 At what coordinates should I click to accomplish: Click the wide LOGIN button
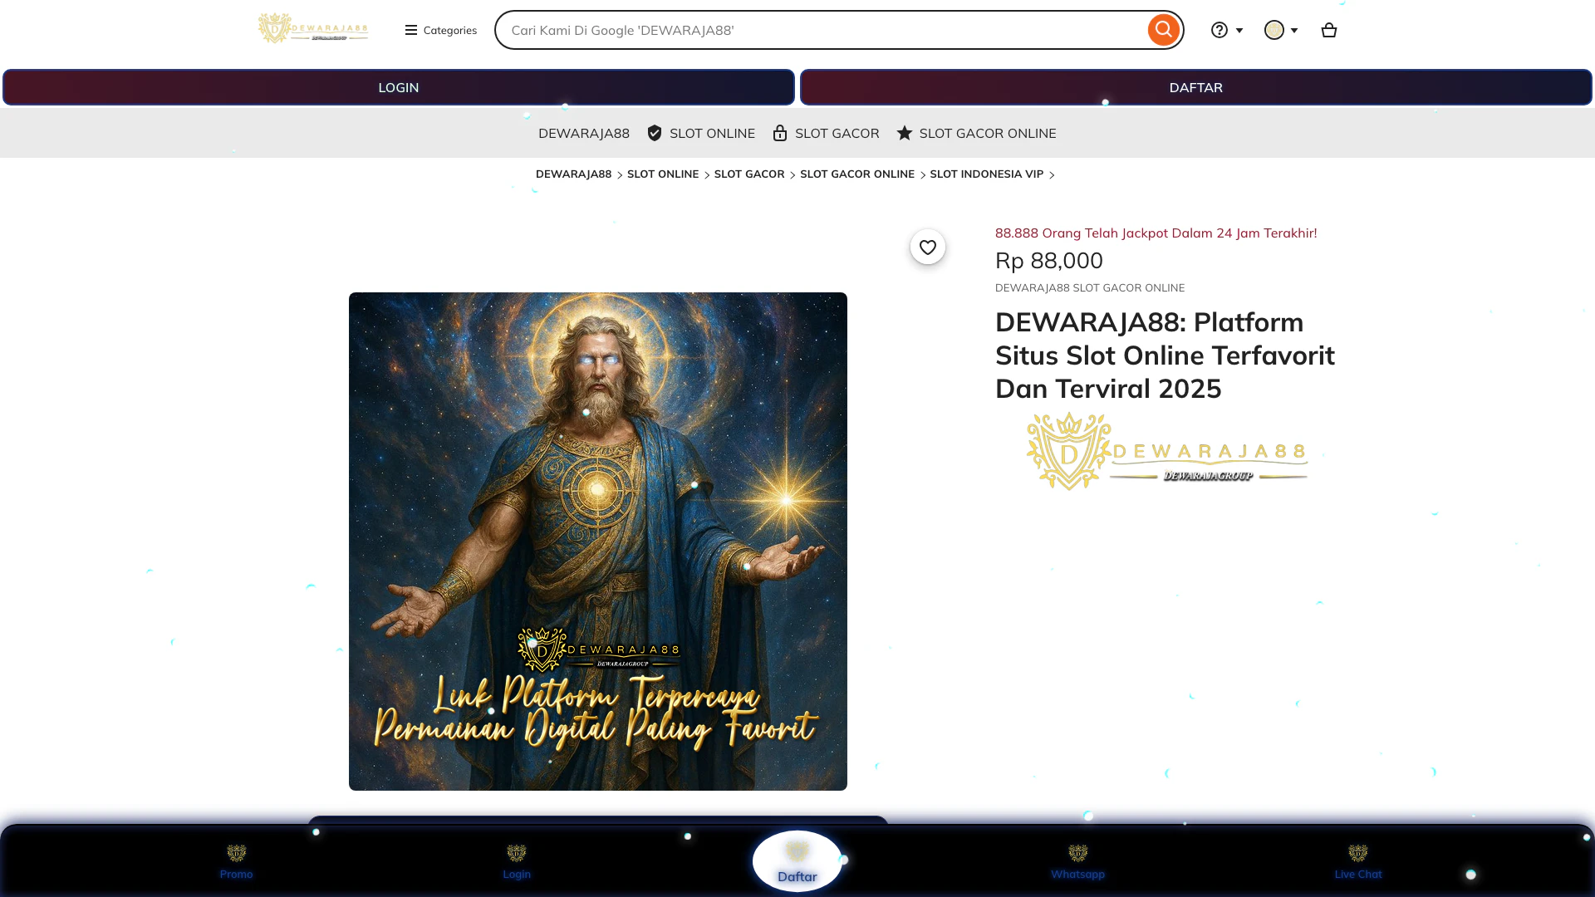(398, 87)
